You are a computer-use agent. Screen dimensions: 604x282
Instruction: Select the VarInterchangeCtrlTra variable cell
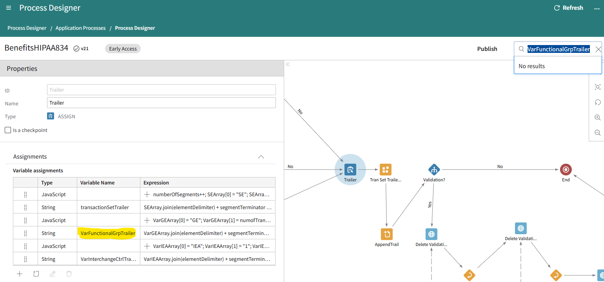(109, 259)
